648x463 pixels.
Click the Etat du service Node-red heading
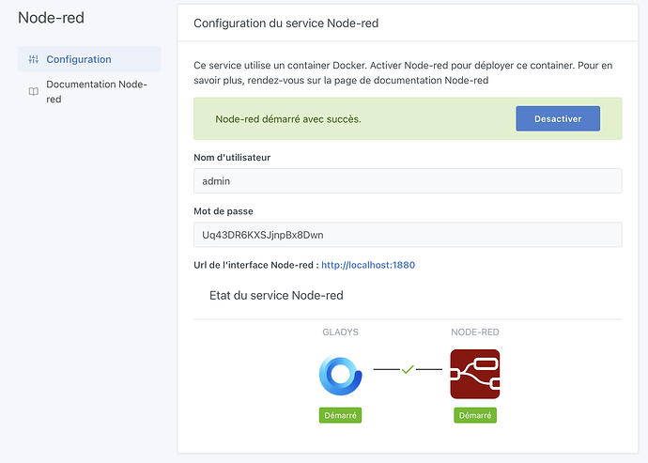276,295
